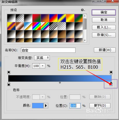Select the right blue color stop
Image resolution: width=119 pixels, height=120 pixels.
click(111, 84)
